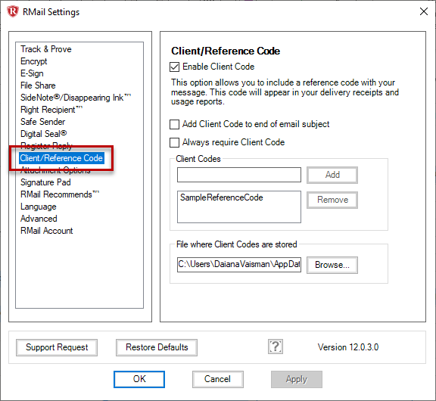
Task: Click the Cancel button
Action: pos(218,379)
